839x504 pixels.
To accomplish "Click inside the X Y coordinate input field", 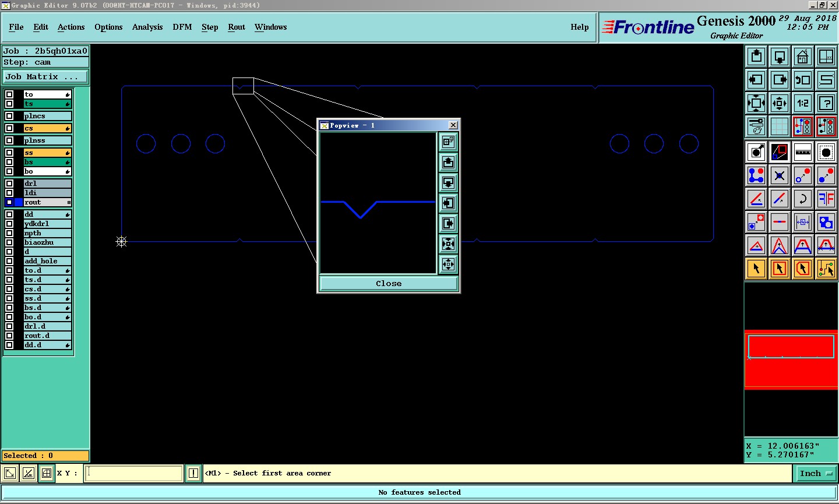I will tap(134, 473).
